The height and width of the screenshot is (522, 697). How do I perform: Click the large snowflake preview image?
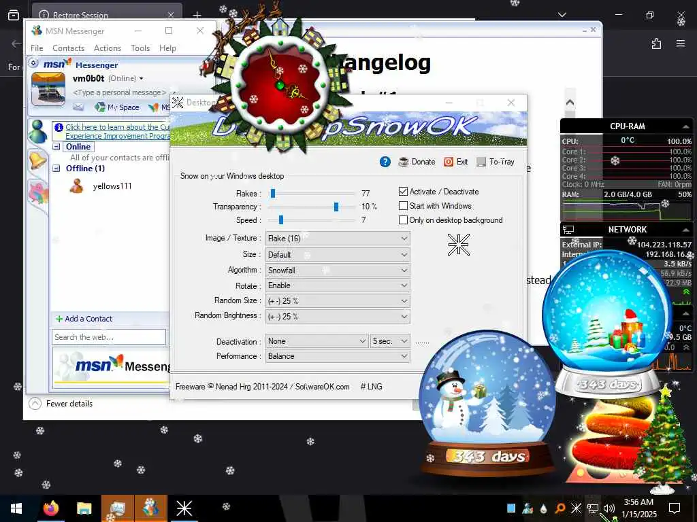click(458, 245)
